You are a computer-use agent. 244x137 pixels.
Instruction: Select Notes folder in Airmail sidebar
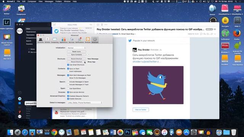[x=33, y=49]
